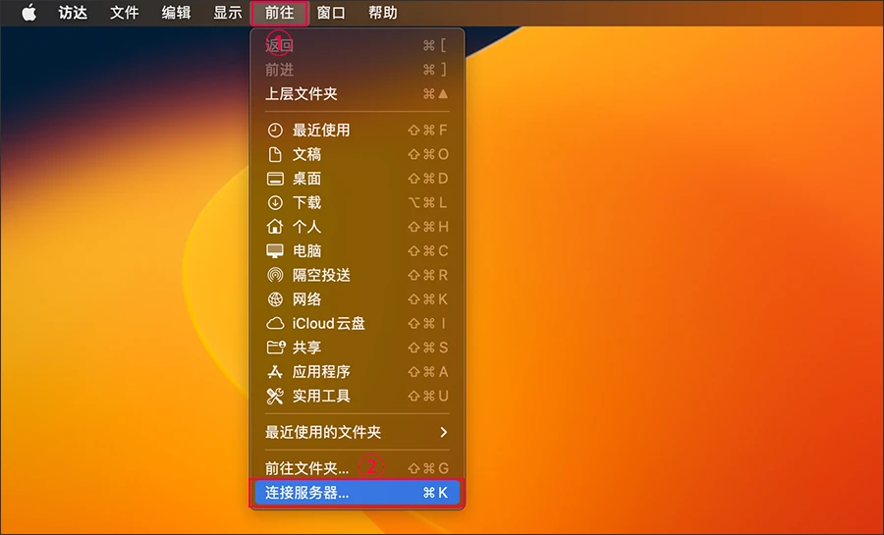Open the 文件 menu
Image resolution: width=884 pixels, height=535 pixels.
point(124,13)
